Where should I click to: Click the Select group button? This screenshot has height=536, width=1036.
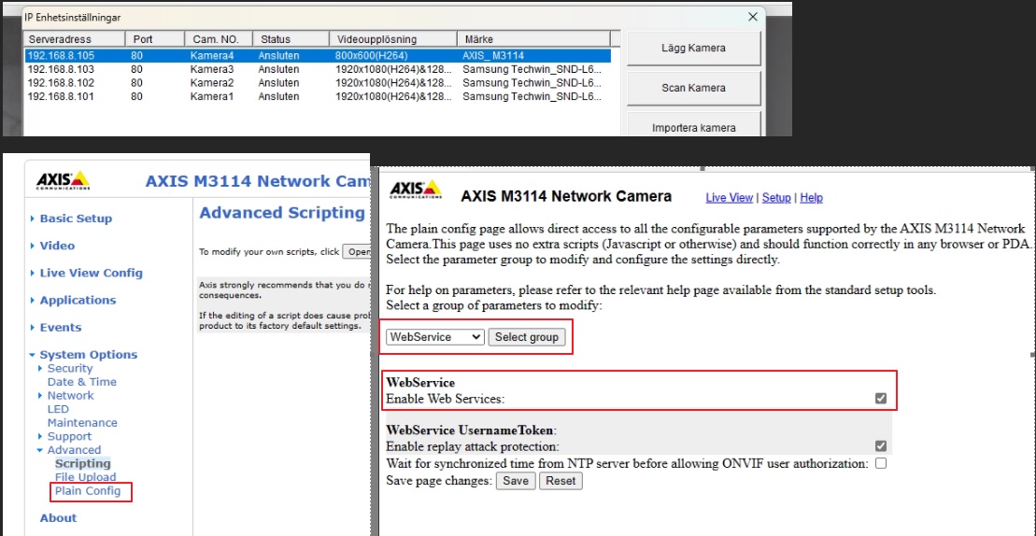pyautogui.click(x=527, y=337)
